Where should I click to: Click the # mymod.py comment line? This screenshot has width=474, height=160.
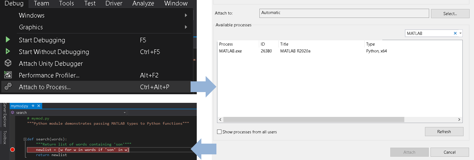(x=38, y=118)
